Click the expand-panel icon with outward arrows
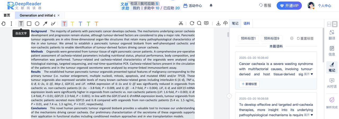Image resolution: width=339 pixels, height=119 pixels. [x=329, y=24]
